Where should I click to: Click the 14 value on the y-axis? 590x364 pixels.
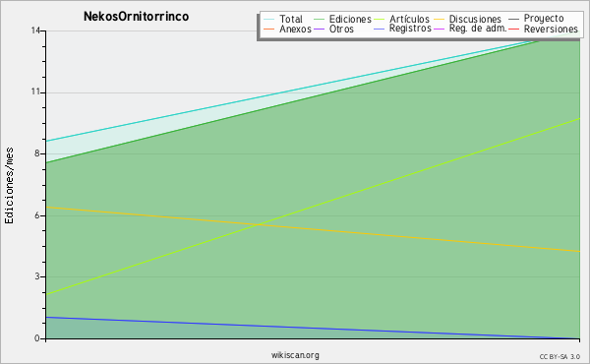coord(35,30)
